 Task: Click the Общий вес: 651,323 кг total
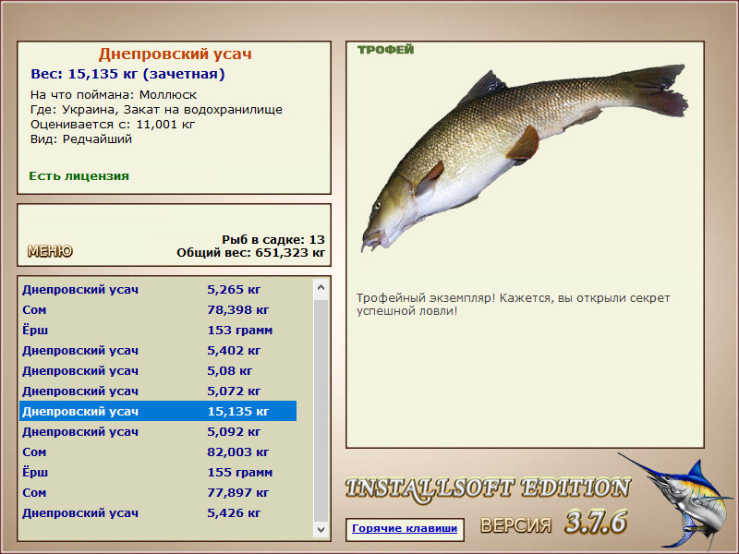pos(250,252)
